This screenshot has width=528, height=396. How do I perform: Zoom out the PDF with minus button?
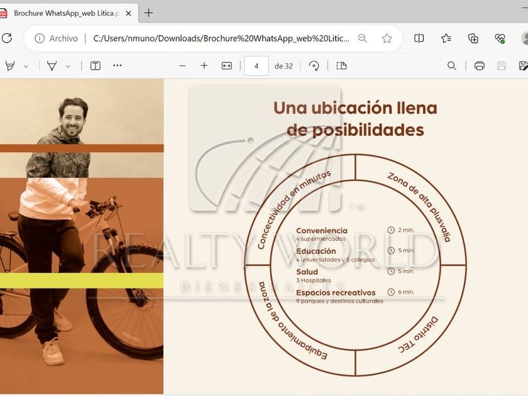[x=183, y=66]
